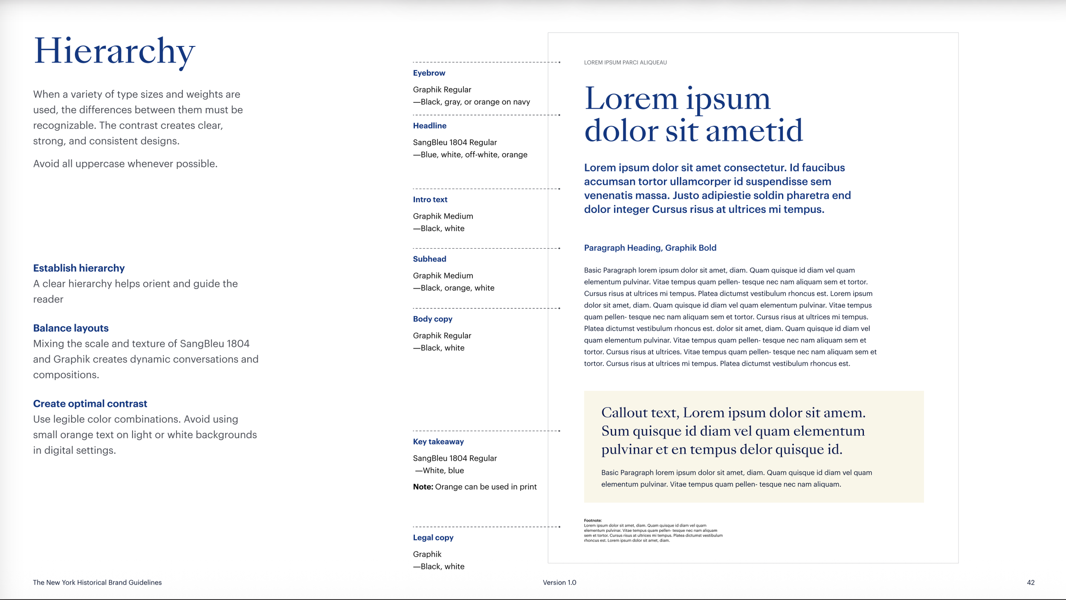Click the Create optimal contrast heading
The image size is (1066, 600).
click(90, 403)
